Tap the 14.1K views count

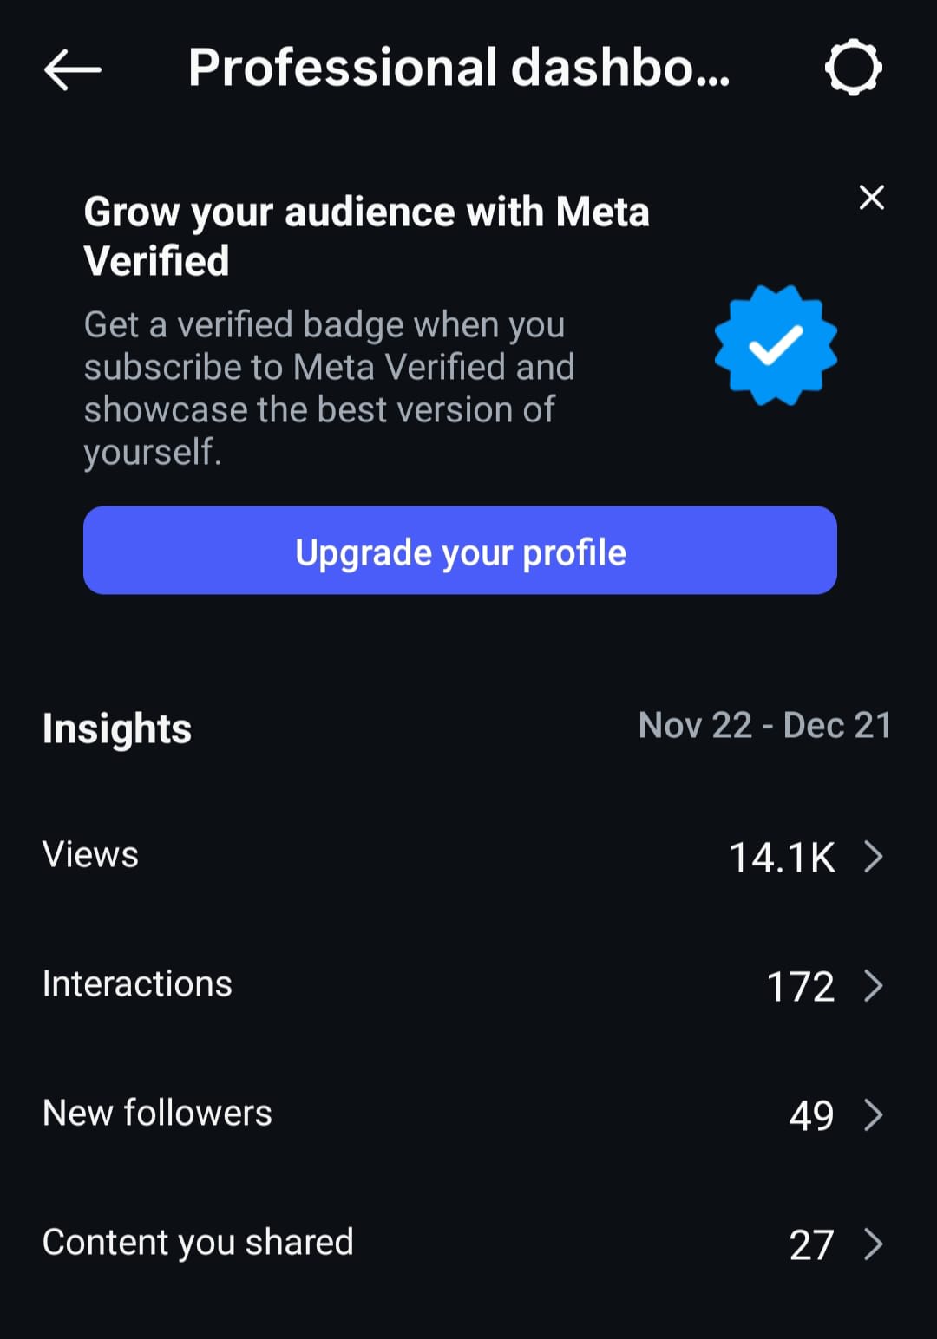782,858
